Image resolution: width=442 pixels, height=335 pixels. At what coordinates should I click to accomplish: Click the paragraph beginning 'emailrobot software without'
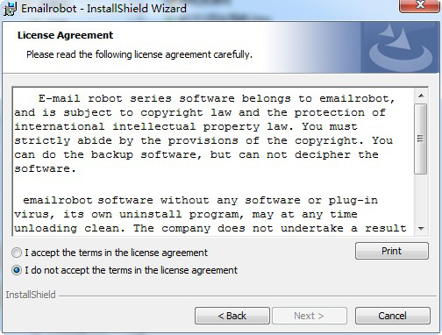pyautogui.click(x=210, y=214)
